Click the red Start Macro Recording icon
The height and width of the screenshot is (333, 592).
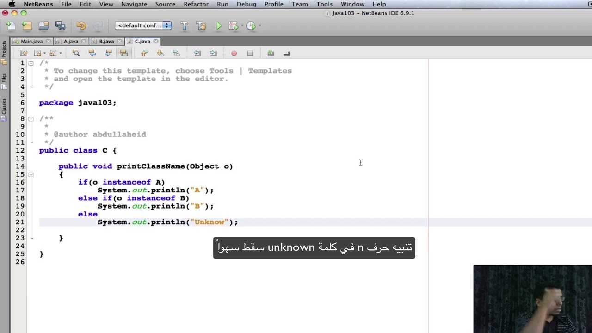pos(234,53)
